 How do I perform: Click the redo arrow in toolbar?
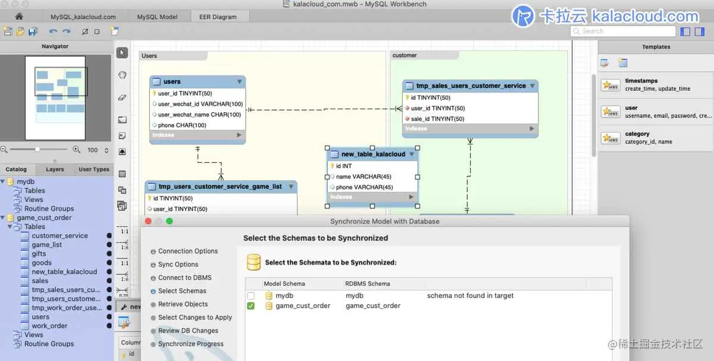tap(66, 31)
